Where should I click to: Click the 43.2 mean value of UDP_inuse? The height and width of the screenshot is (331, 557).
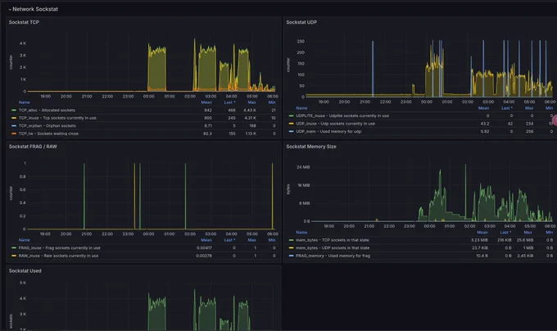pyautogui.click(x=485, y=124)
